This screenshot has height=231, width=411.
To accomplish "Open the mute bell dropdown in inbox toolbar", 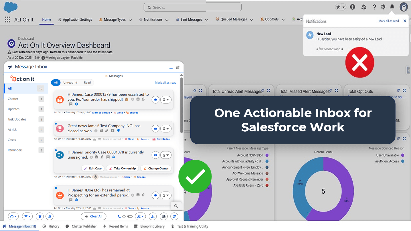I will pos(140,216).
